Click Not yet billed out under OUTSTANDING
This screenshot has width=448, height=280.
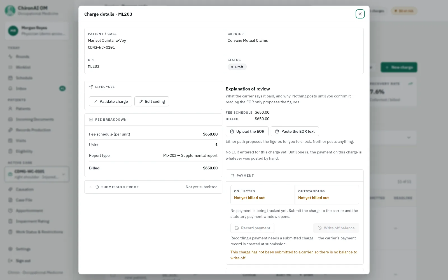coord(313,198)
